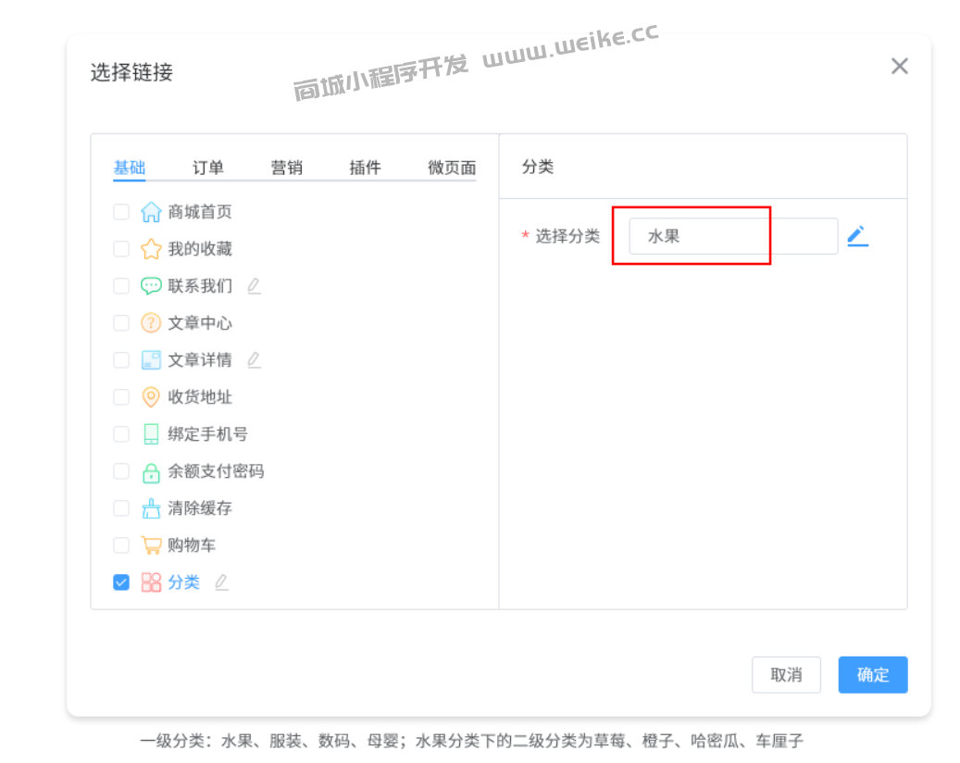The height and width of the screenshot is (763, 960).
Task: Click the 余额支付密码 label text
Action: pos(216,471)
